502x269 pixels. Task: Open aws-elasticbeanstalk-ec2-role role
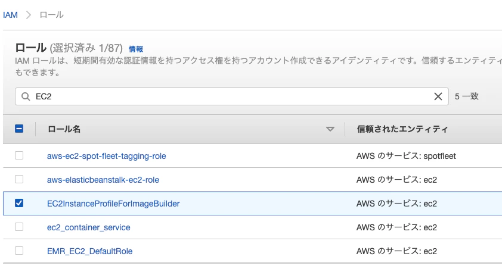103,180
